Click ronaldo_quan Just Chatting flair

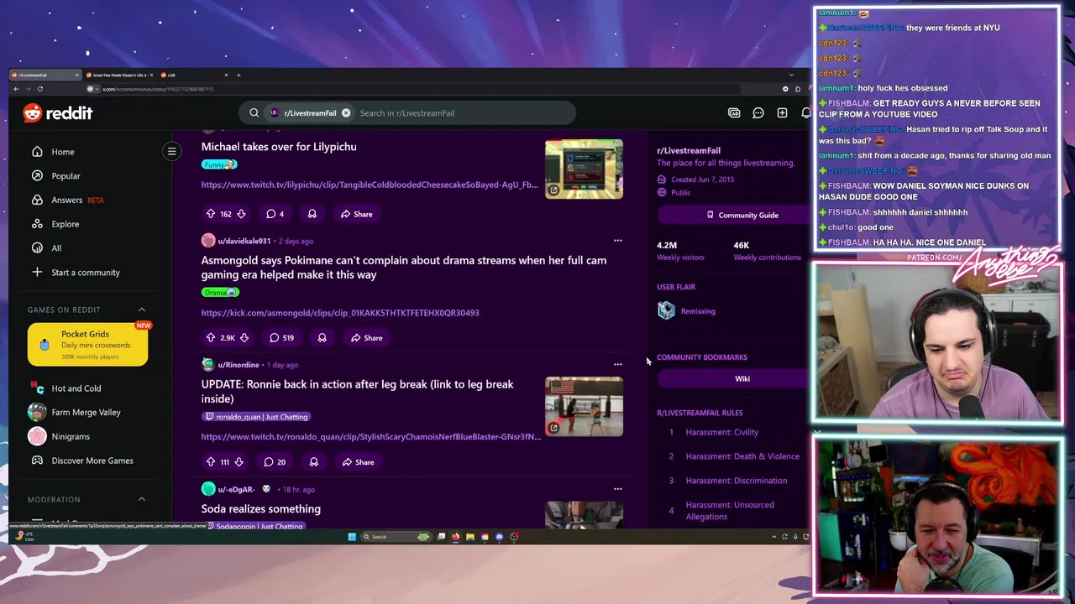click(x=257, y=417)
